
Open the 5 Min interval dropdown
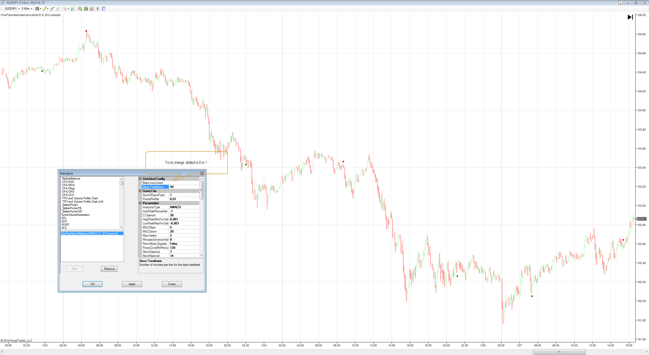(27, 9)
